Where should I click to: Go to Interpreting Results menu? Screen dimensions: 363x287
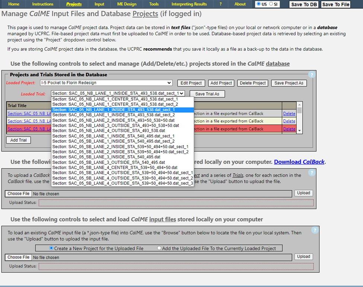189,4
